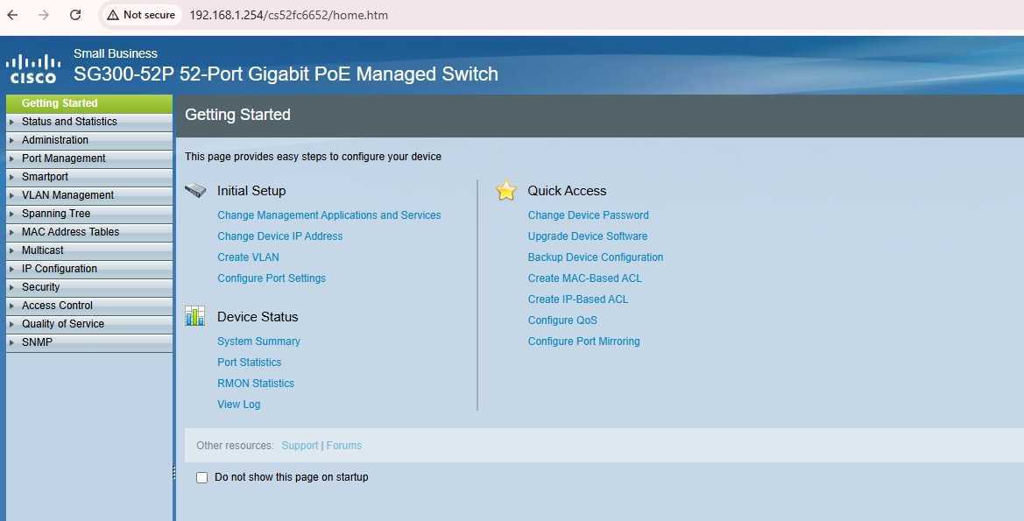This screenshot has height=521, width=1024.
Task: Click the Device Status bar chart icon
Action: pos(194,316)
